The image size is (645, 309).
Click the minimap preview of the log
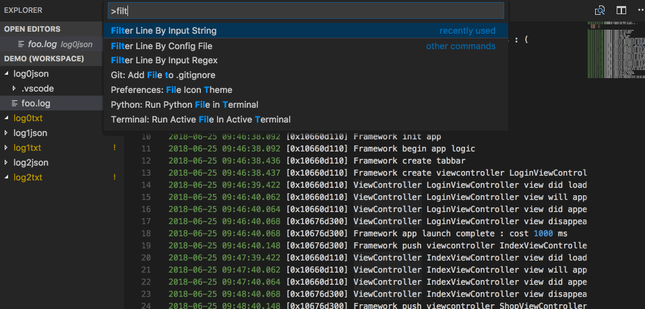(x=616, y=49)
